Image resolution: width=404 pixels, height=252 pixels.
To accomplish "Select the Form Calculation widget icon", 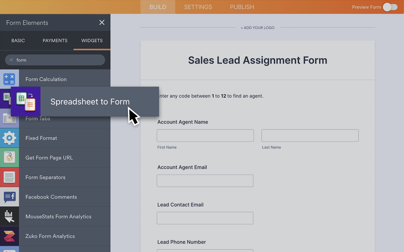I will pos(9,79).
